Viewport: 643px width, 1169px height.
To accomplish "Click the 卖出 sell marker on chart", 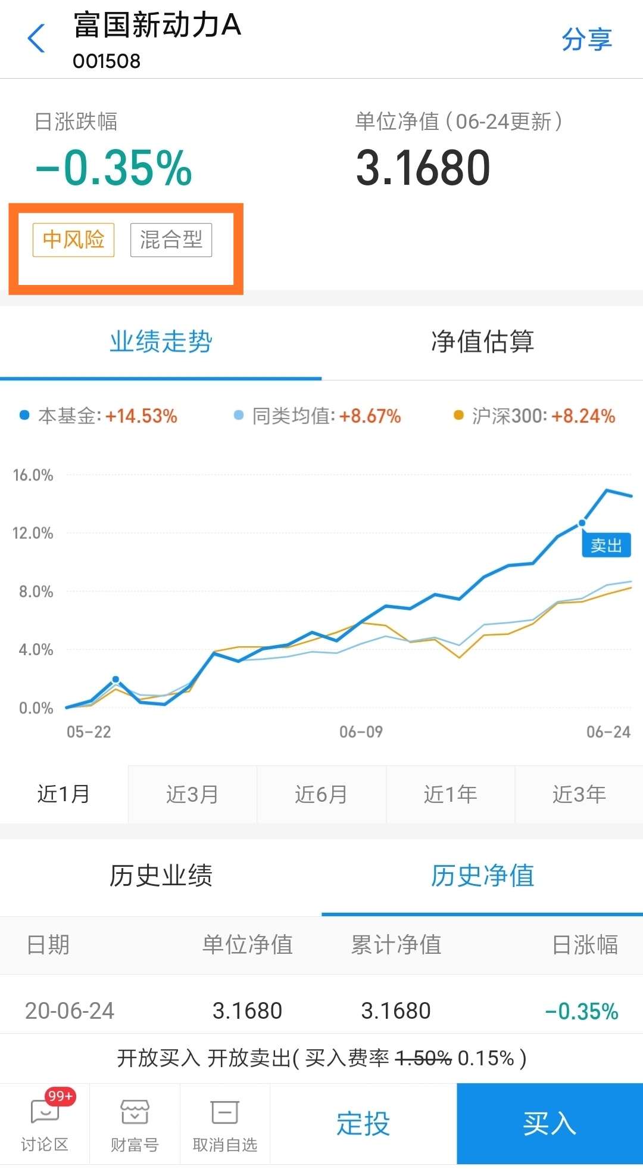I will tap(605, 544).
